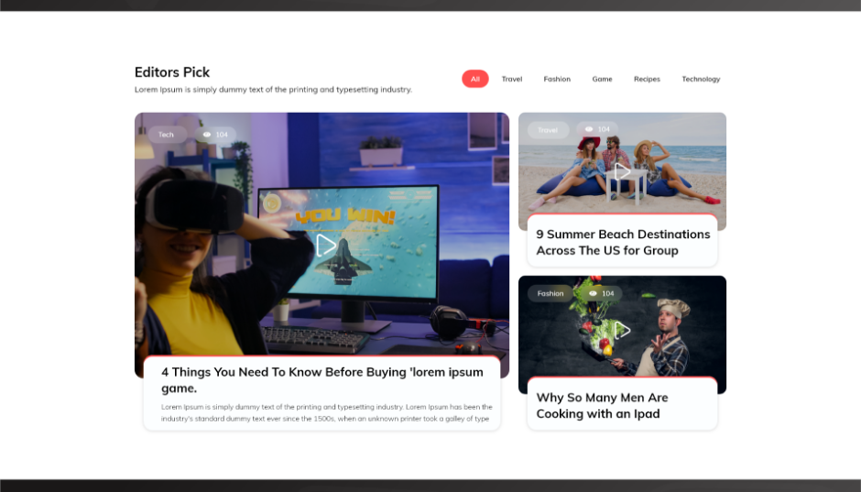Click the eye views icon on the Fashion card
This screenshot has height=492, width=861.
click(593, 293)
